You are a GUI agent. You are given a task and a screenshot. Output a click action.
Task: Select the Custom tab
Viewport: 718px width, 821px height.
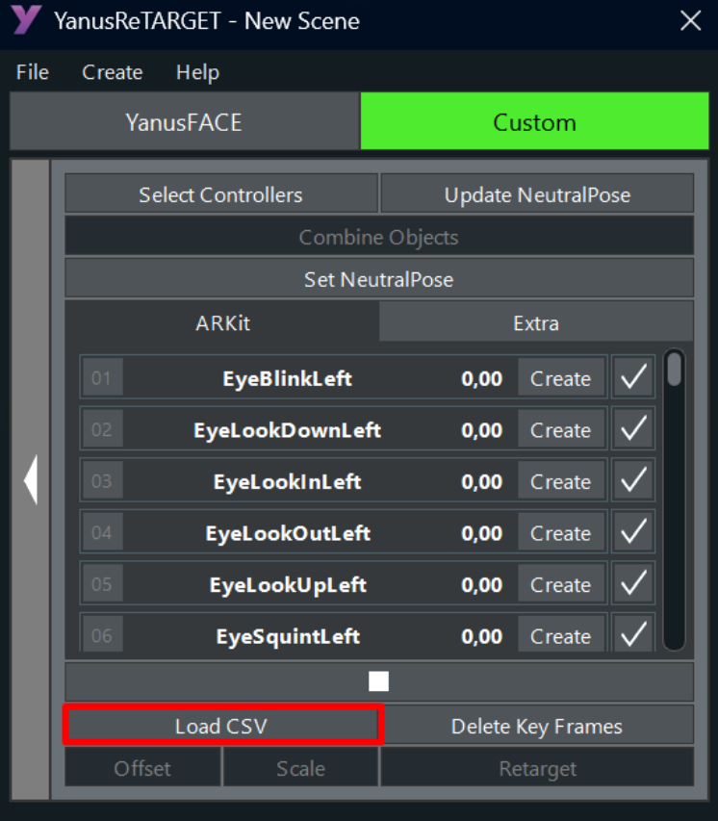pyautogui.click(x=535, y=122)
